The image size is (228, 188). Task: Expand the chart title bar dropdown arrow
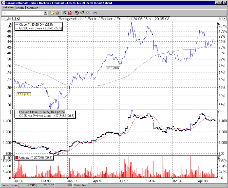pos(3,19)
